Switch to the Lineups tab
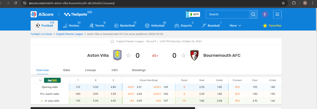The width and height of the screenshot is (317, 109). click(x=91, y=70)
